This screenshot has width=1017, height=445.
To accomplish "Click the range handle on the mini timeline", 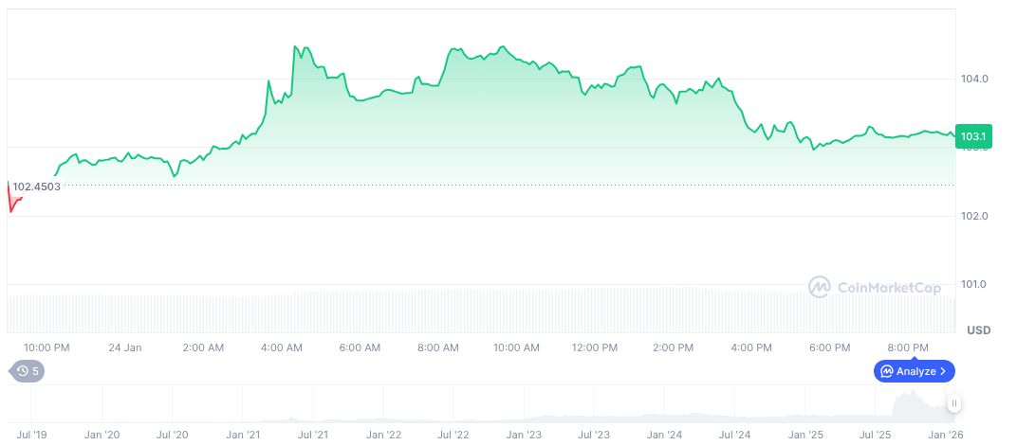I will click(x=954, y=403).
